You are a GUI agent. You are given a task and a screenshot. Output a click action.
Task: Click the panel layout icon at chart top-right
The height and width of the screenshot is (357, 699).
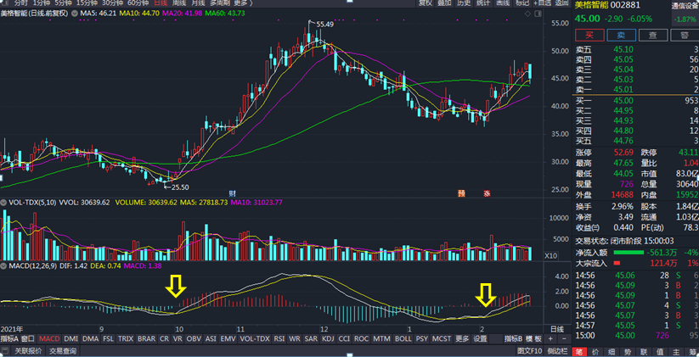click(537, 14)
